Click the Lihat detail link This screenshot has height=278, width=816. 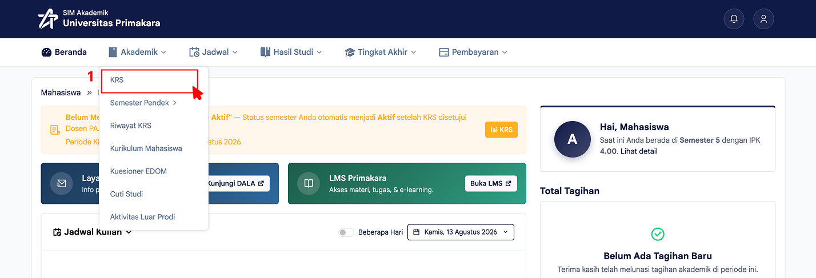point(639,151)
